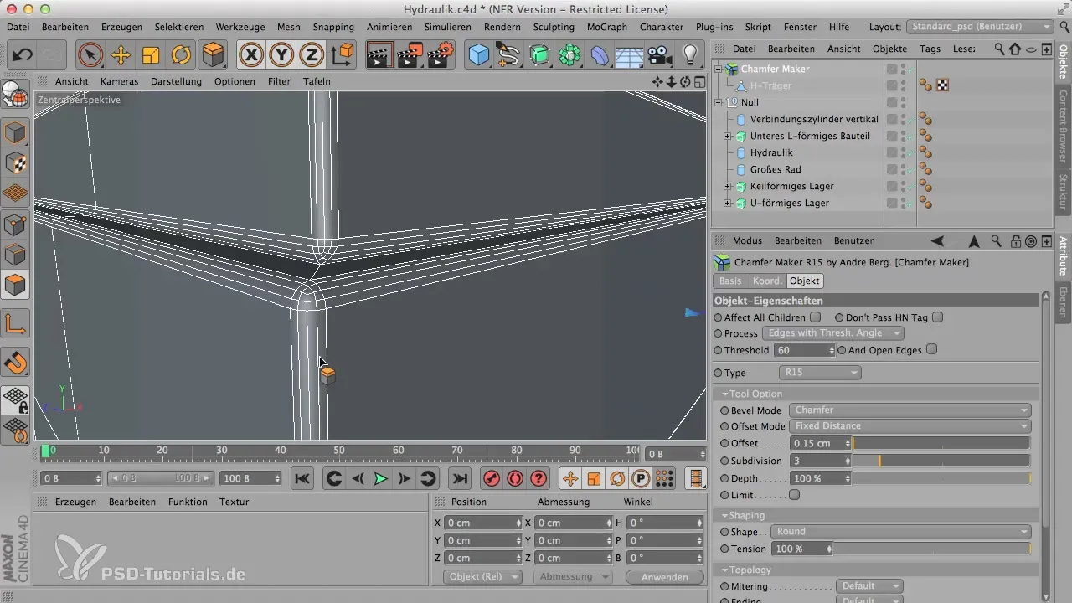Select the Move tool
The image size is (1072, 603).
point(121,55)
